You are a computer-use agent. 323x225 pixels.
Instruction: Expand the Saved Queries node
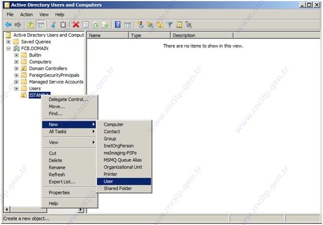pyautogui.click(x=8, y=42)
